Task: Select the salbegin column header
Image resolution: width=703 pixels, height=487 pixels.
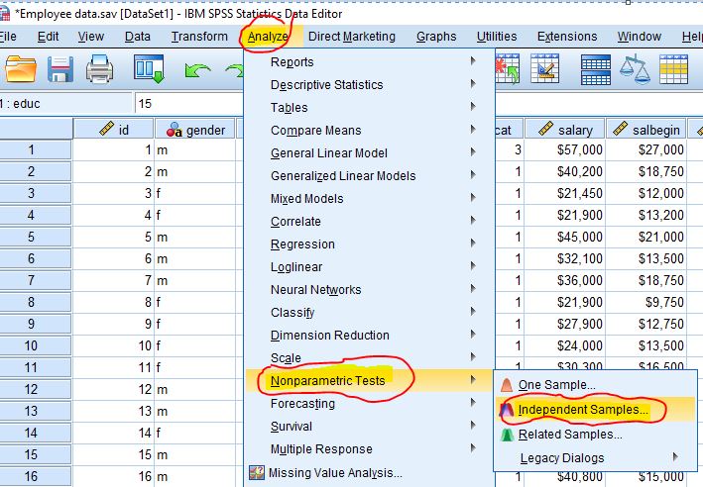Action: tap(646, 130)
